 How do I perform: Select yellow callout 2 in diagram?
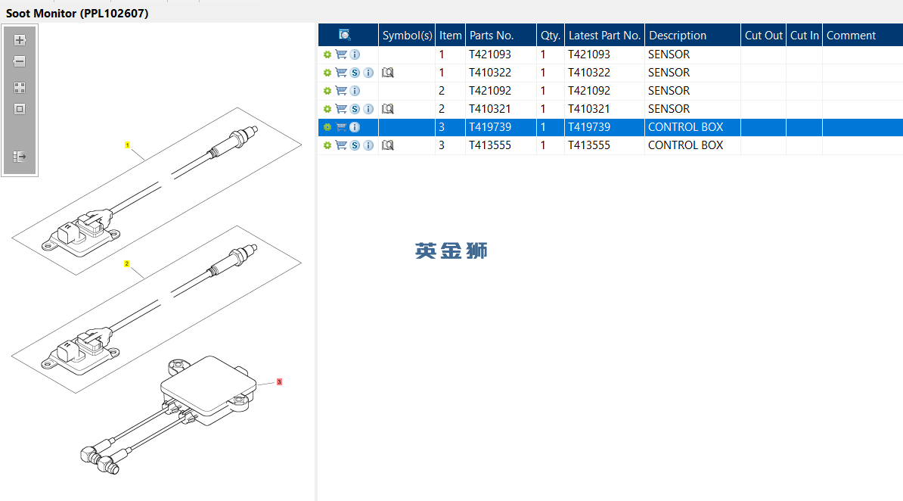click(127, 263)
